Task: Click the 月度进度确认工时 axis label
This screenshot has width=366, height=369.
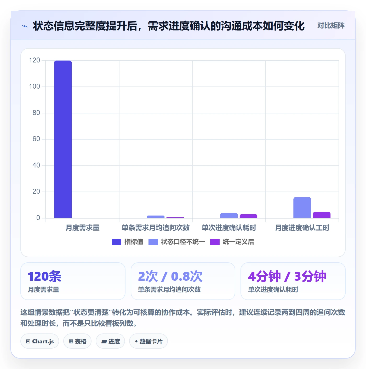Action: tap(302, 228)
